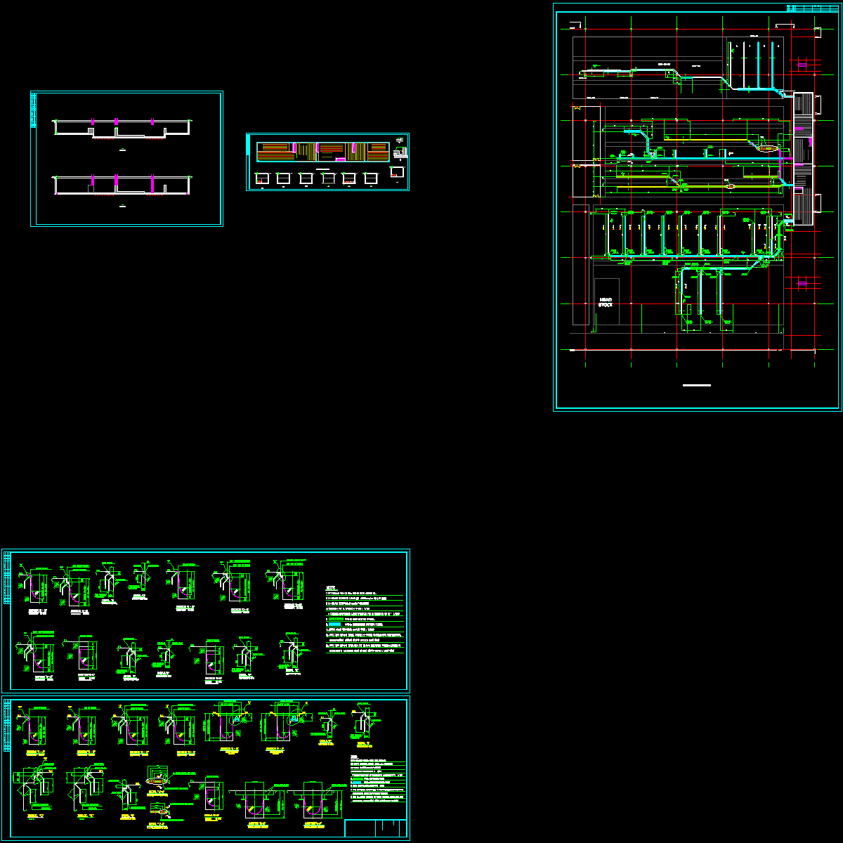
Task: Select the upper building section drawing
Action: tap(123, 129)
